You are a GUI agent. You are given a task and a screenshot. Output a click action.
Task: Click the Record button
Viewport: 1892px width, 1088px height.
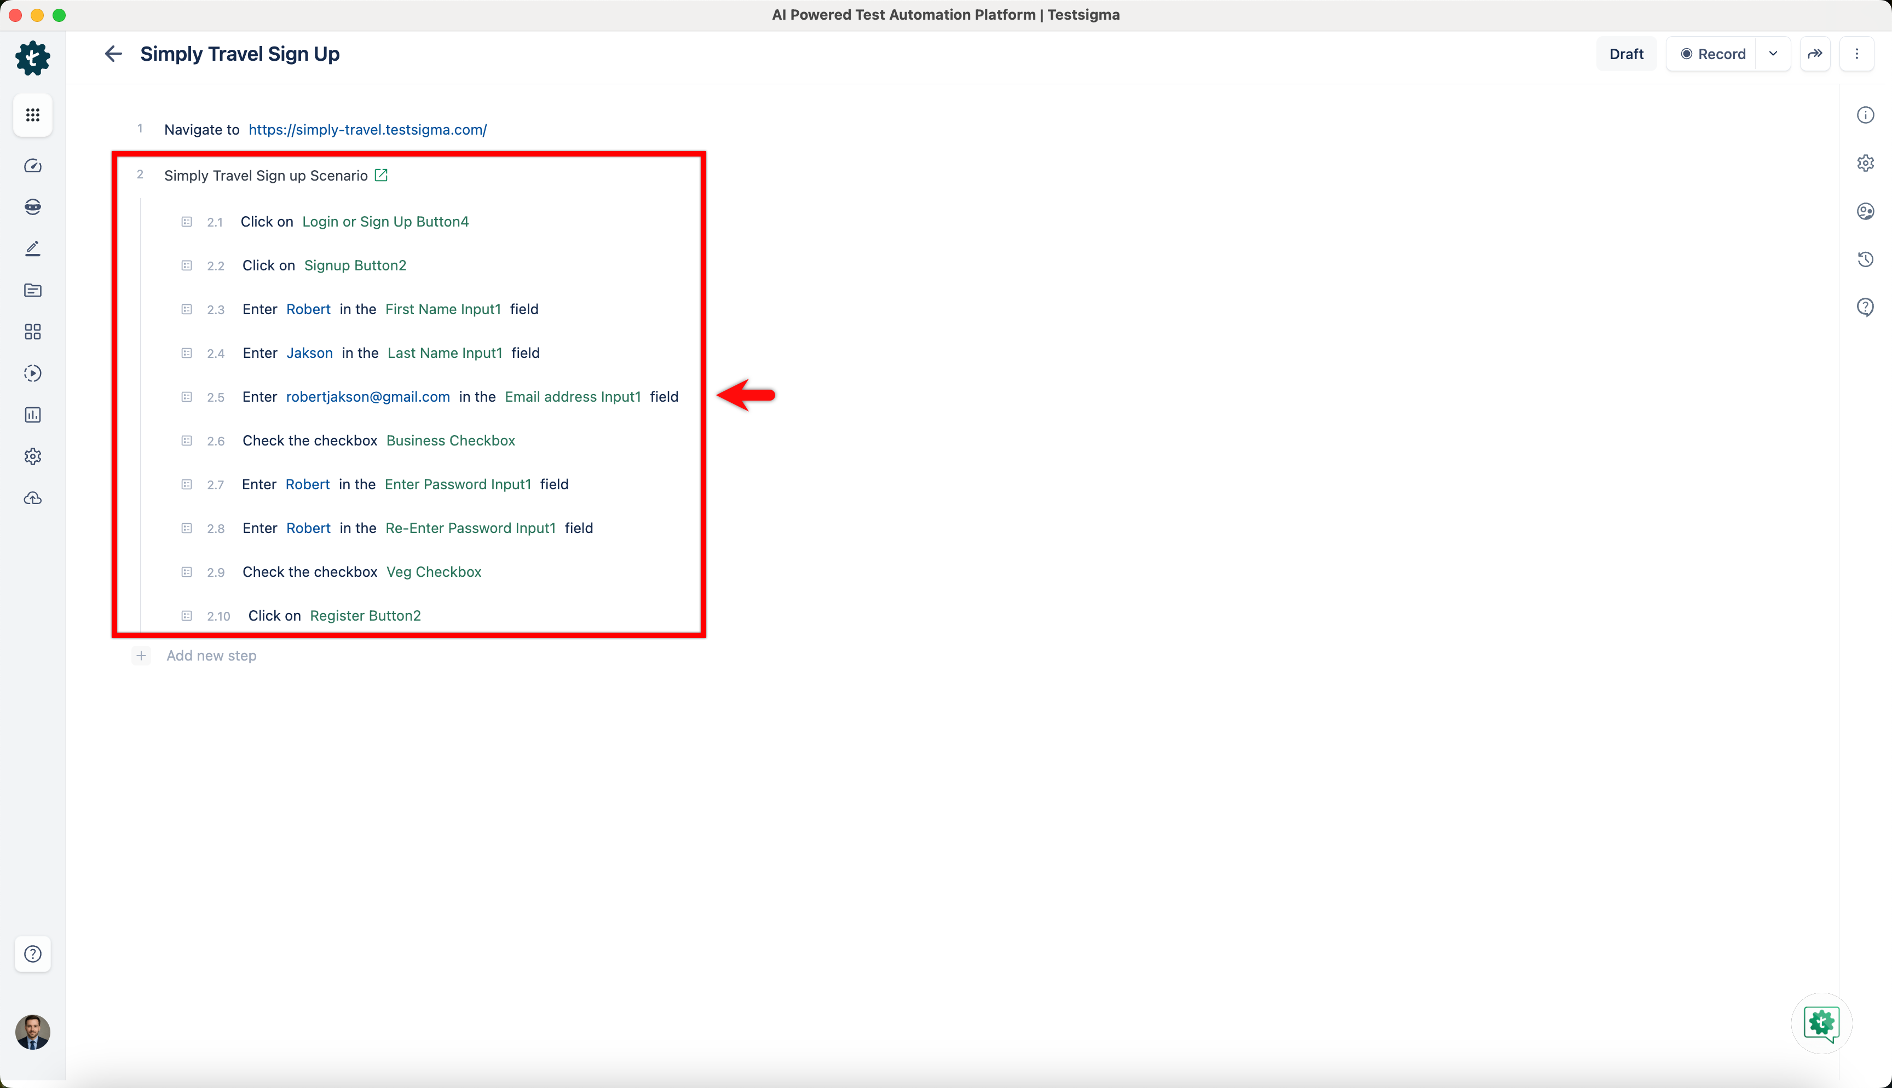pos(1712,54)
